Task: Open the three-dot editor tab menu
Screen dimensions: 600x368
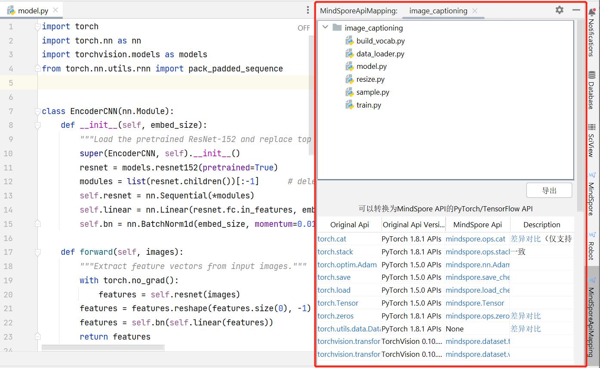Action: tap(308, 10)
